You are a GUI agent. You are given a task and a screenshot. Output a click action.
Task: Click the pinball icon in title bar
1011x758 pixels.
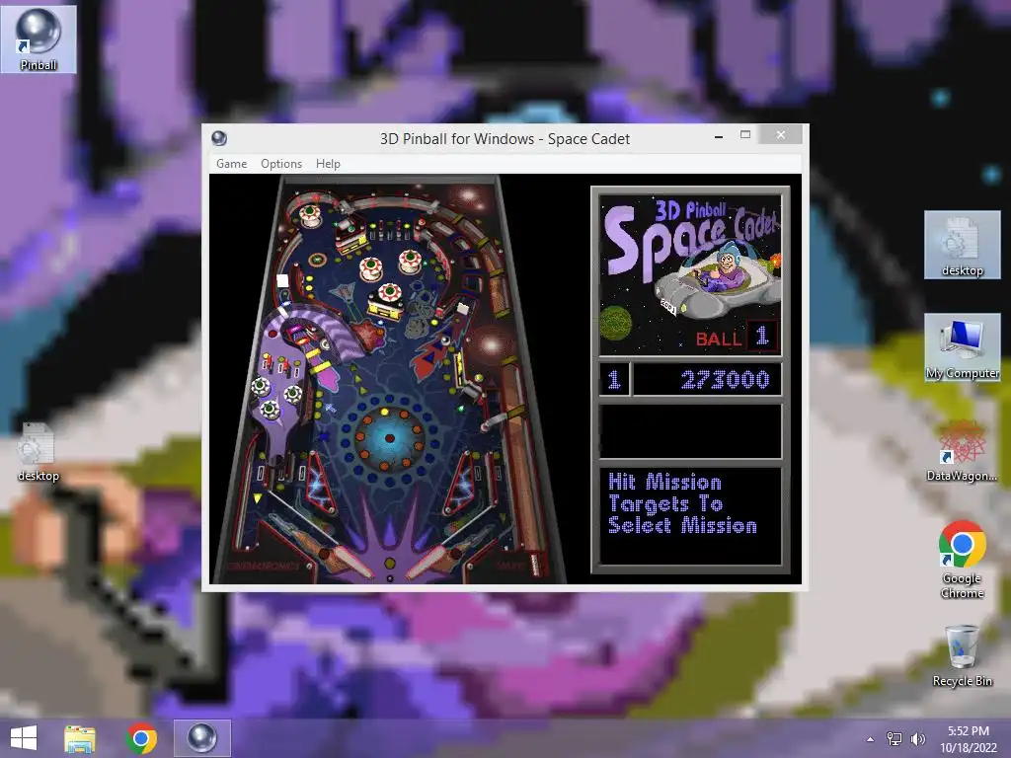point(219,138)
